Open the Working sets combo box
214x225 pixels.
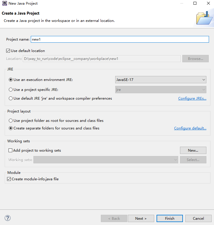coord(106,160)
